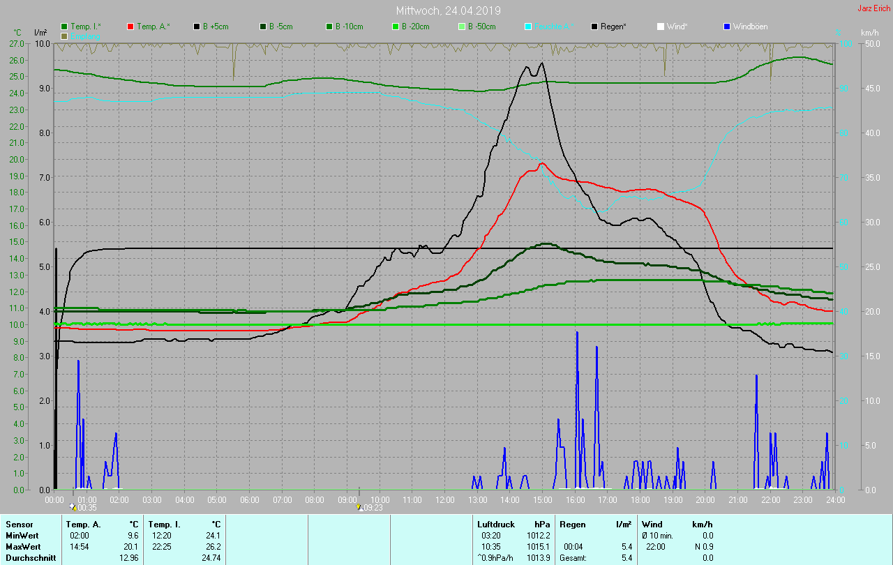The height and width of the screenshot is (565, 893).
Task: Click the 12:20 indoor minimum time
Action: coord(160,535)
